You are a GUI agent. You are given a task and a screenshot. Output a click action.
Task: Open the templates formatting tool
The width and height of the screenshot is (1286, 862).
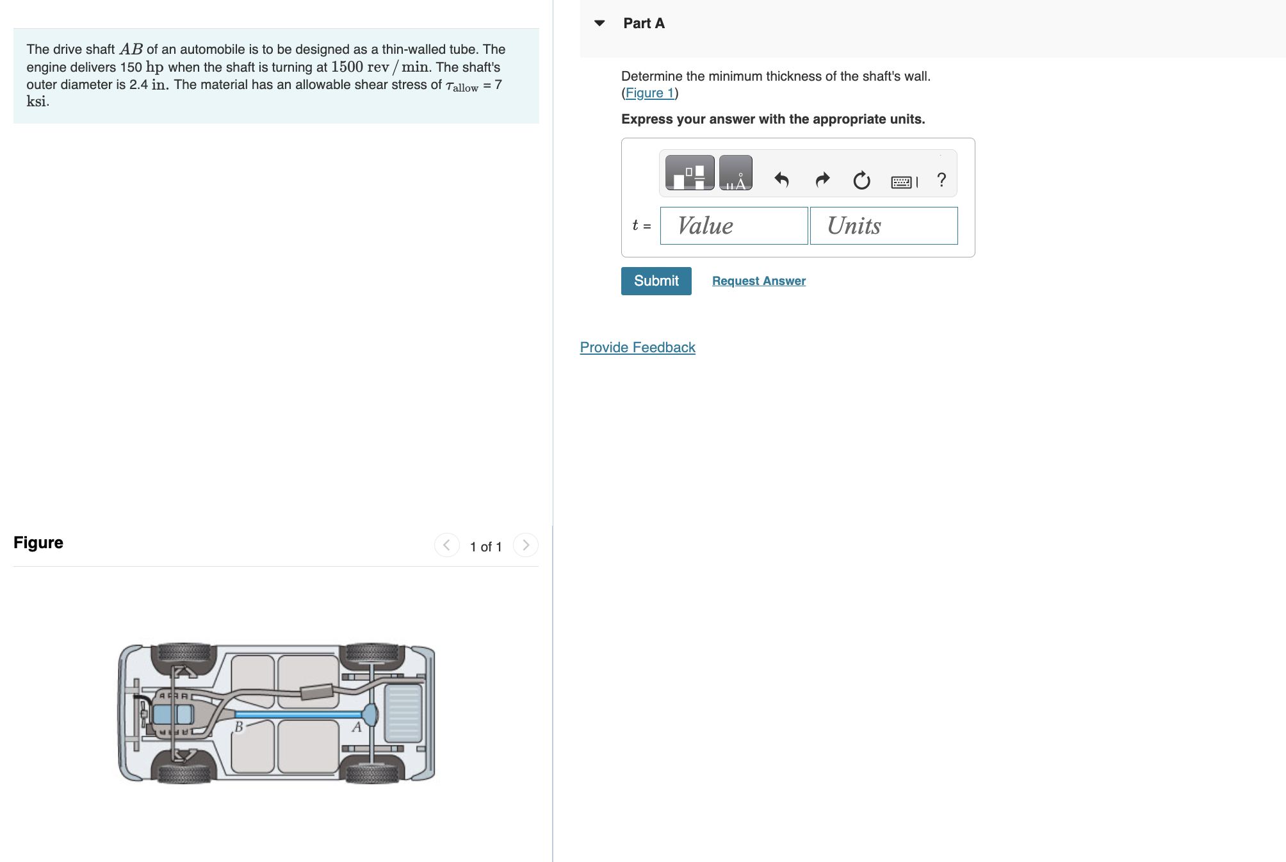point(690,173)
